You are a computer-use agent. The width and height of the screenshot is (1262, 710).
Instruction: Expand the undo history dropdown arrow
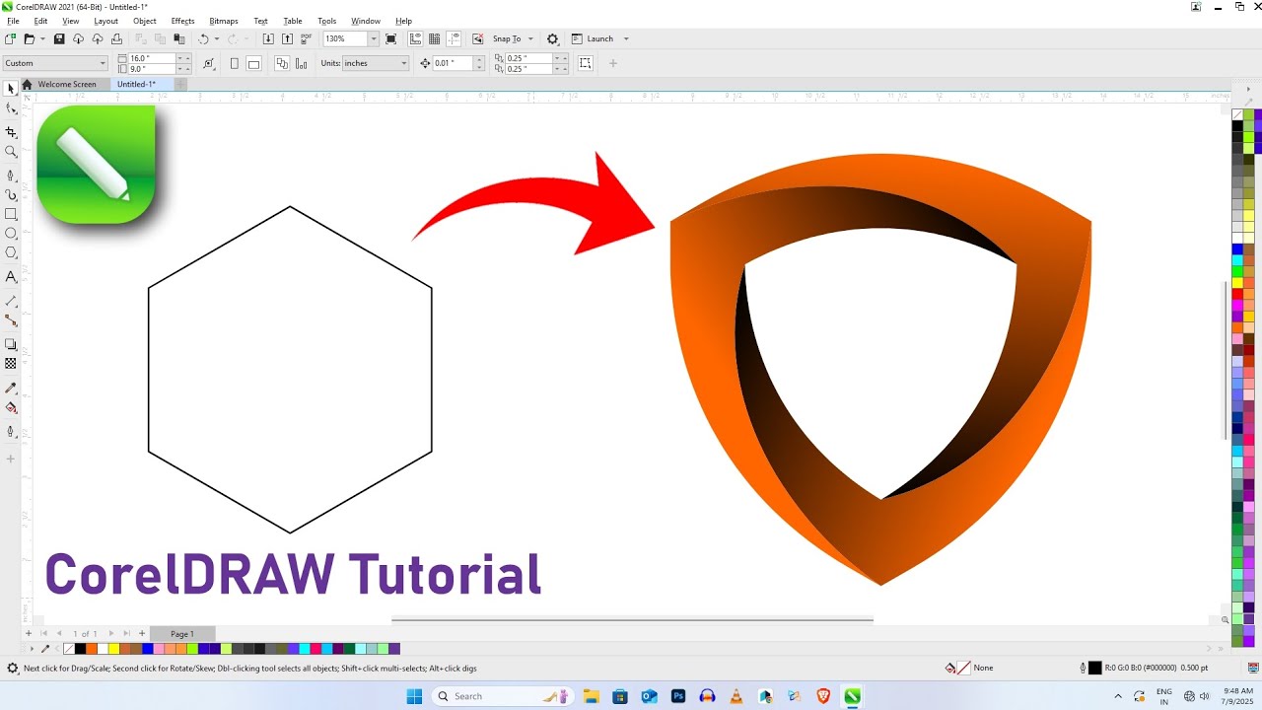216,38
